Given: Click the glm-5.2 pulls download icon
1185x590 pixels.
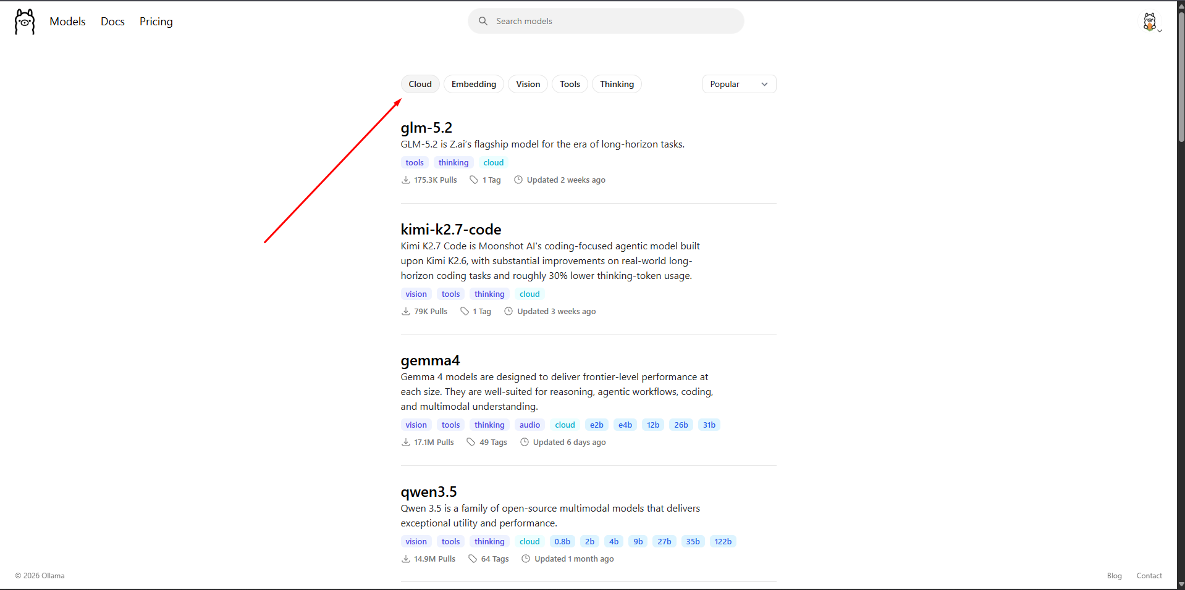Looking at the screenshot, I should pos(406,180).
